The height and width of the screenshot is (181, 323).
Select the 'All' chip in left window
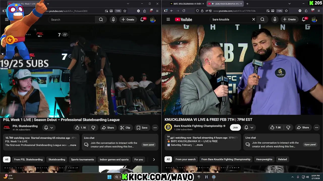7,159
